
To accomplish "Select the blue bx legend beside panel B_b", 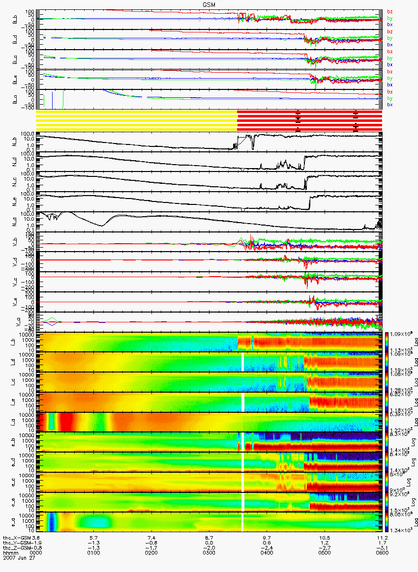I will 389,25.
